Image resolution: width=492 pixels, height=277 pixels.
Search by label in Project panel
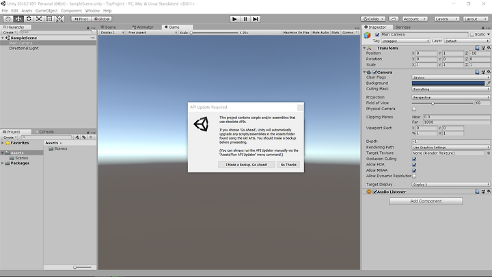(x=84, y=137)
